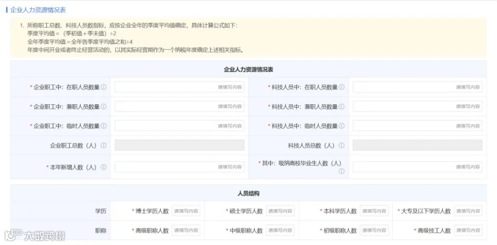
Task: Click the 本年新增人数（人） label
Action: coord(75,167)
